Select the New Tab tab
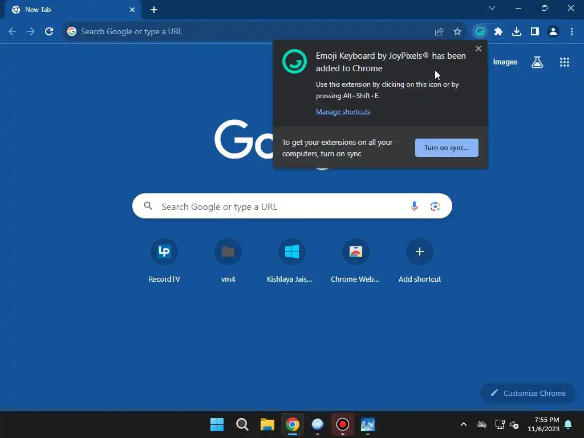 click(72, 10)
